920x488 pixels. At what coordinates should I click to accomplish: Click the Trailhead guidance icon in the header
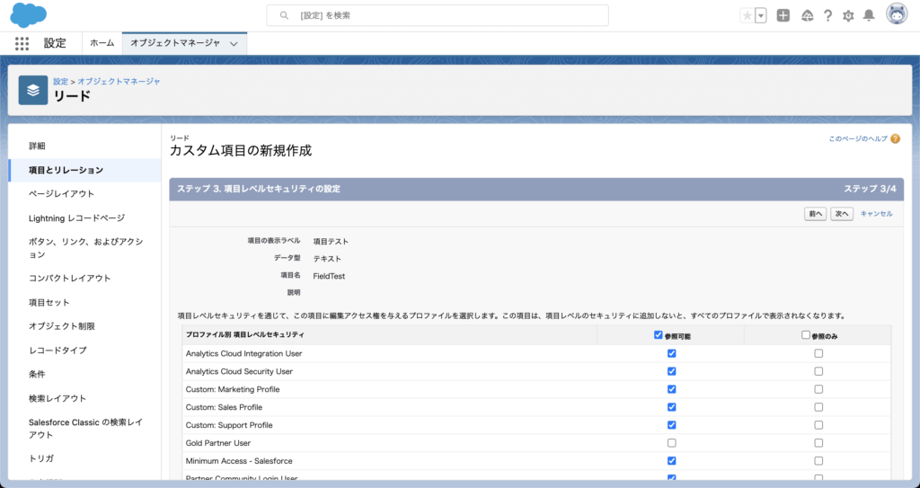(x=806, y=15)
